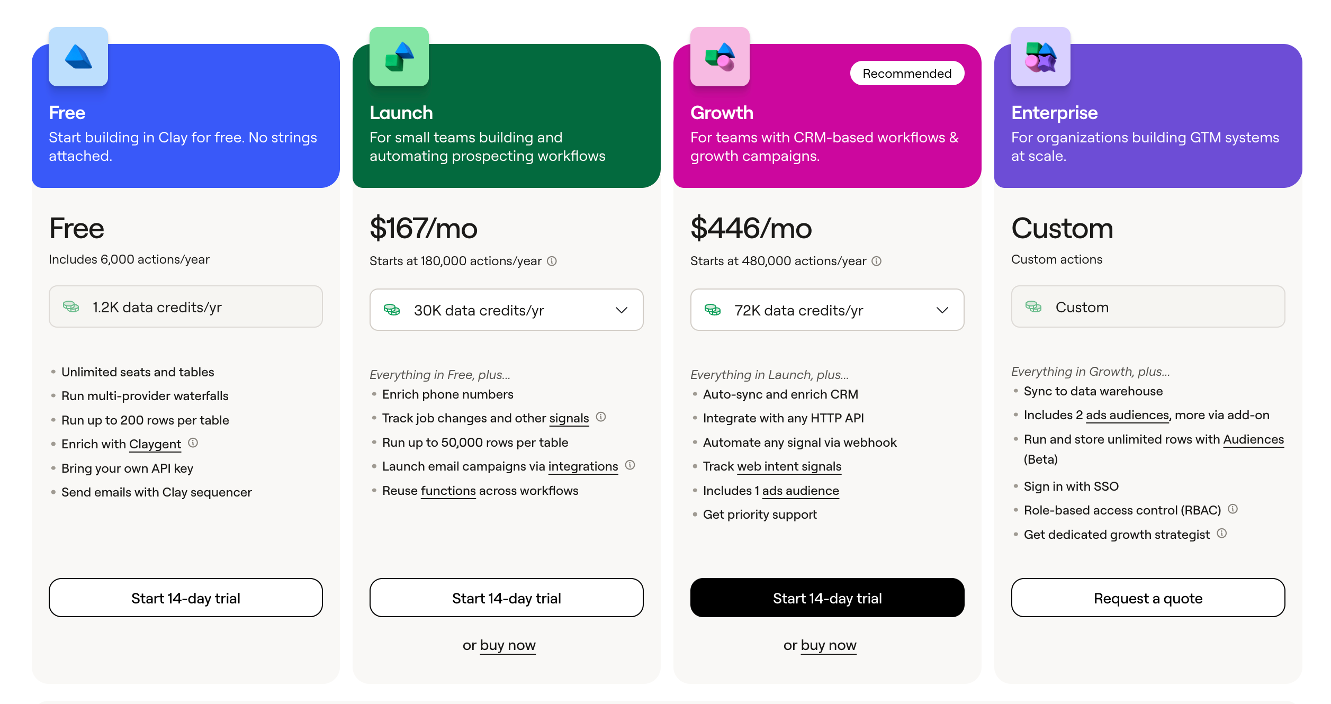Start 14-day trial for Growth plan
Screen dimensions: 1331x704
click(828, 598)
